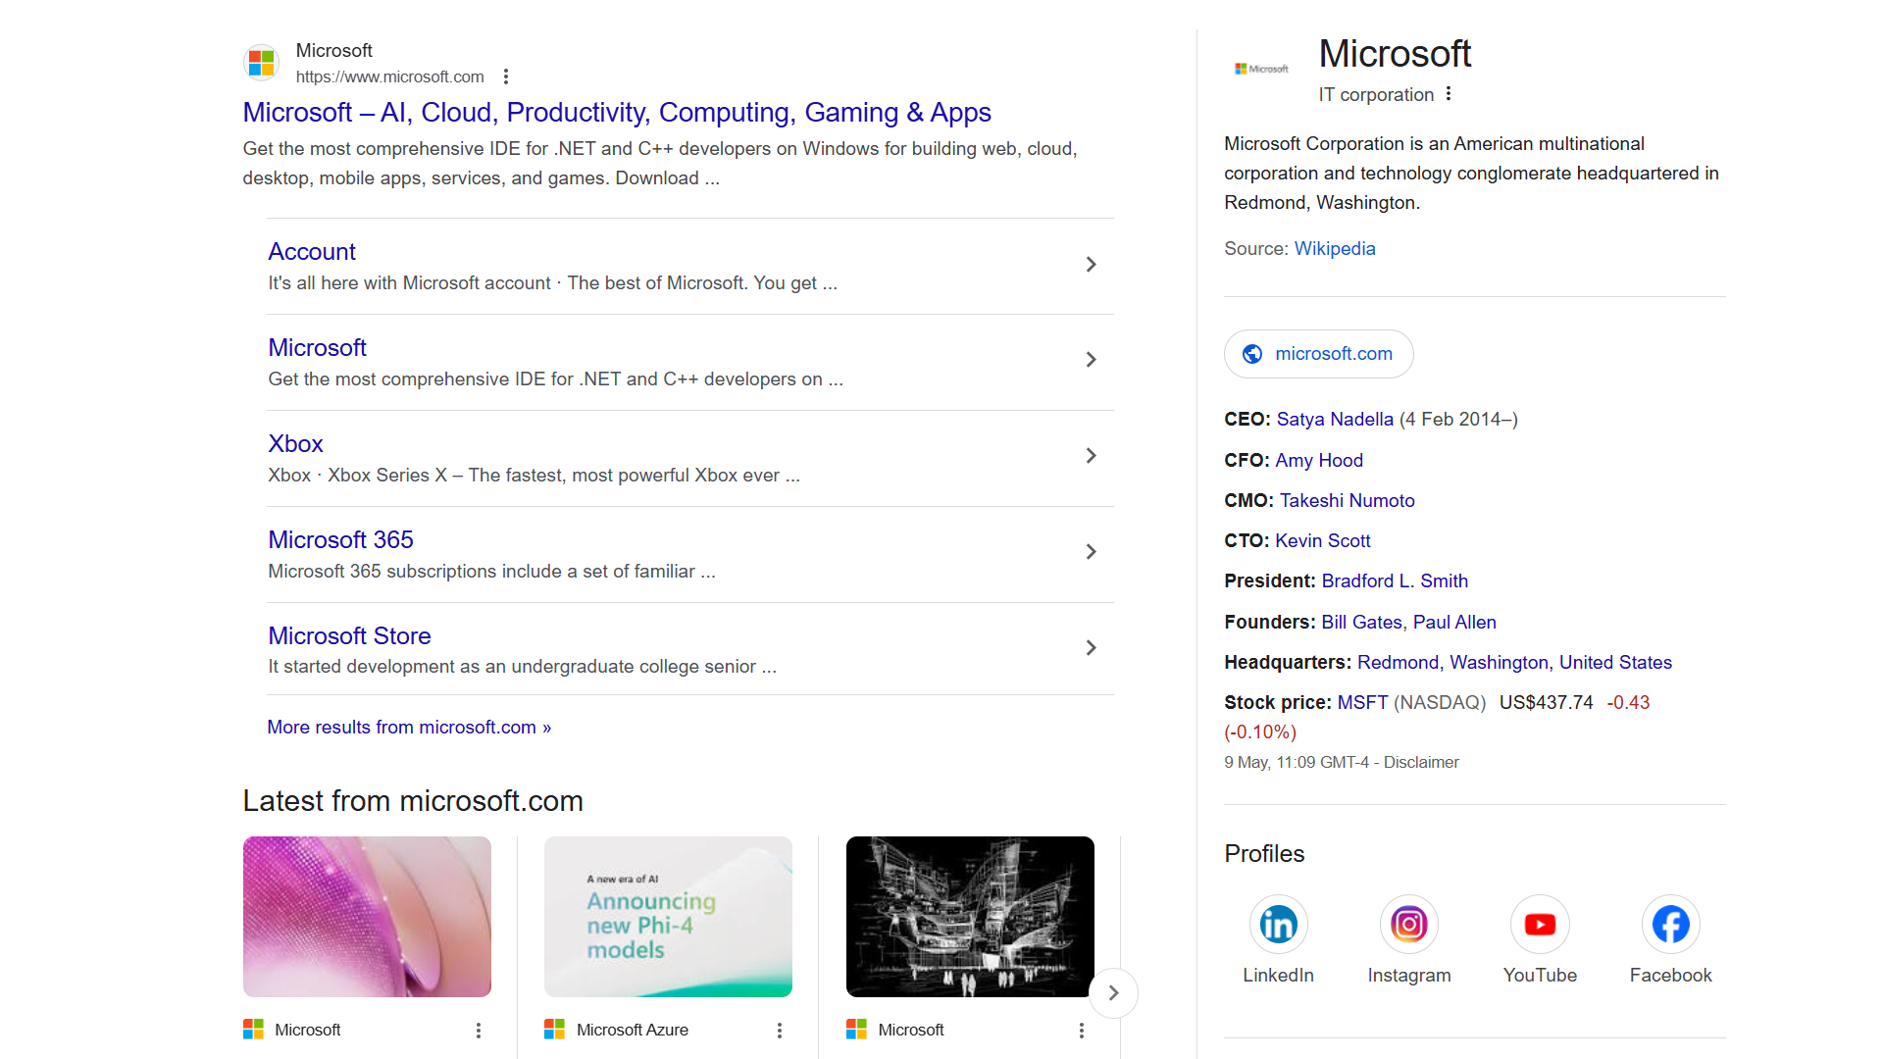The height and width of the screenshot is (1059, 1883).
Task: Open the black architecture sketch thumbnail
Action: 970,917
